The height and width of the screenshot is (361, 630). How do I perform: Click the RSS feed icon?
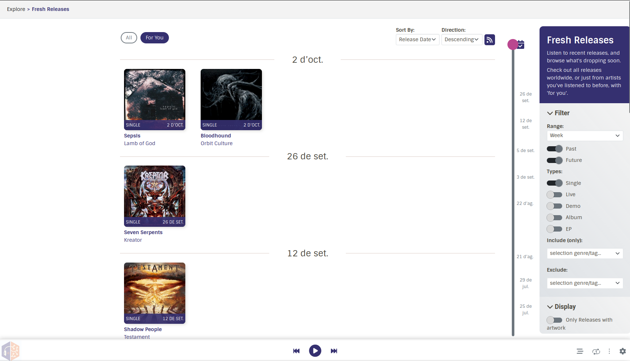tap(490, 40)
